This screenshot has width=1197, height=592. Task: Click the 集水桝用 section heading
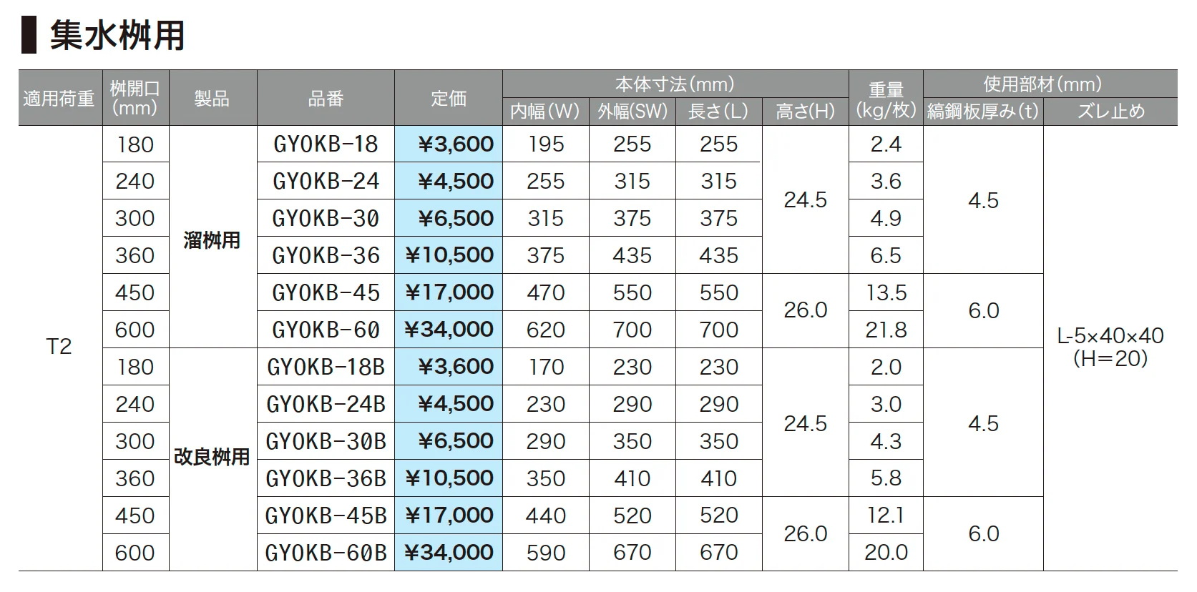click(x=117, y=35)
